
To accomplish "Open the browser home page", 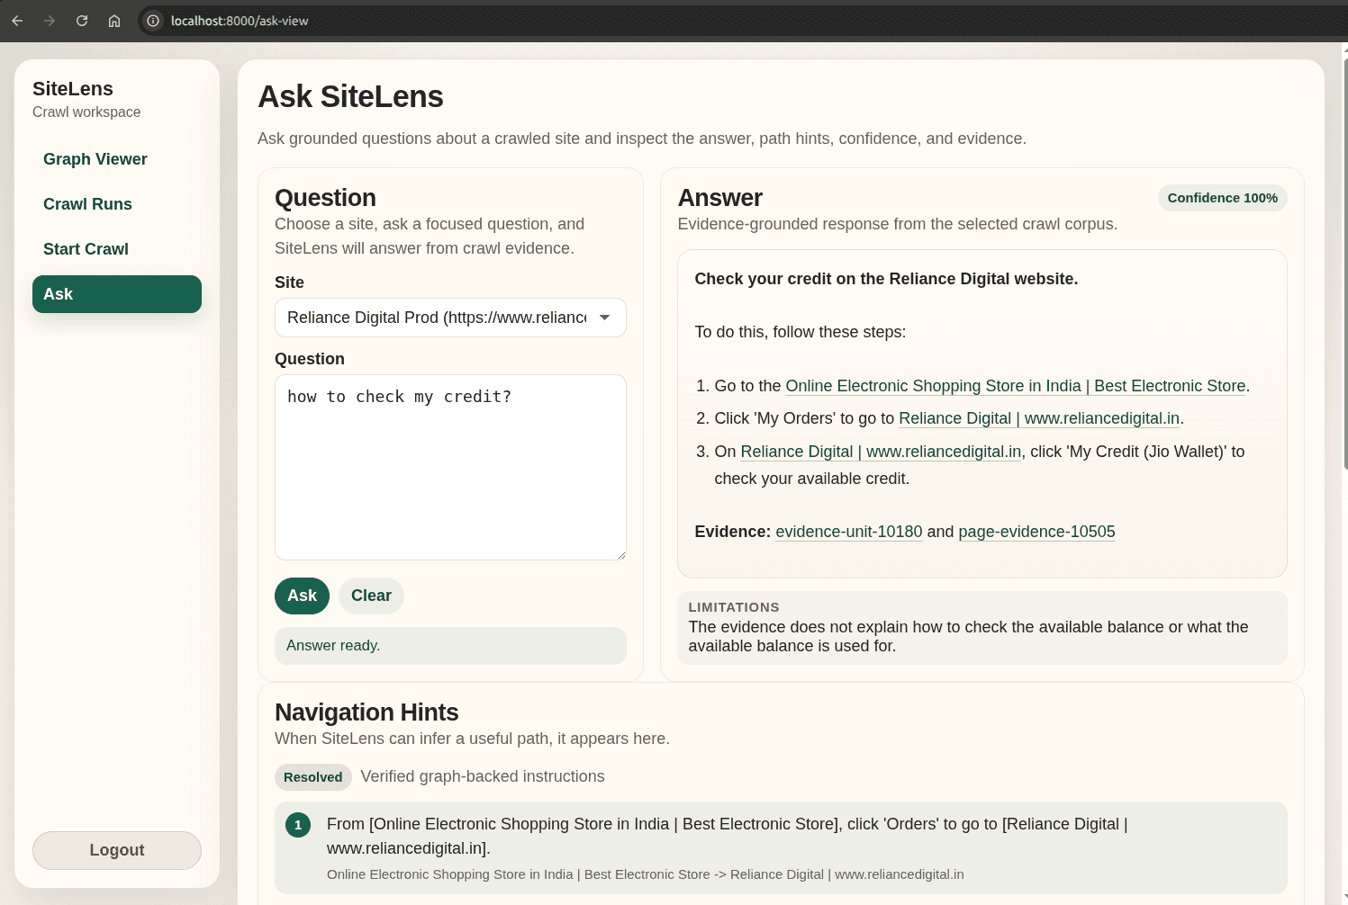I will 114,21.
